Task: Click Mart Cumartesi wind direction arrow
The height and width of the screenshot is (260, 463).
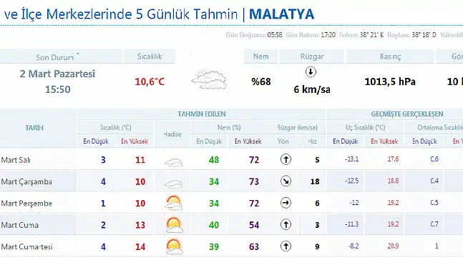Action: 286,246
